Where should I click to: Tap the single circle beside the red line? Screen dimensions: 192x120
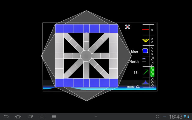(152, 30)
